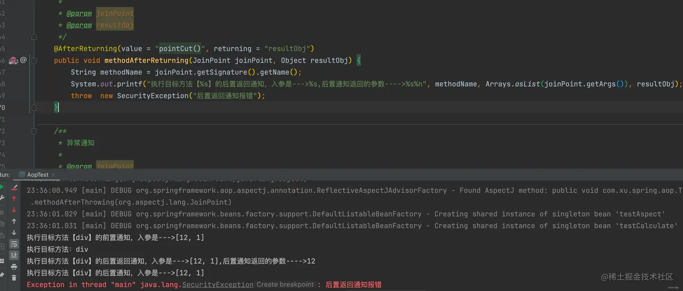Click the red 后置返回通知报错 console message
This screenshot has width=683, height=291.
click(354, 285)
